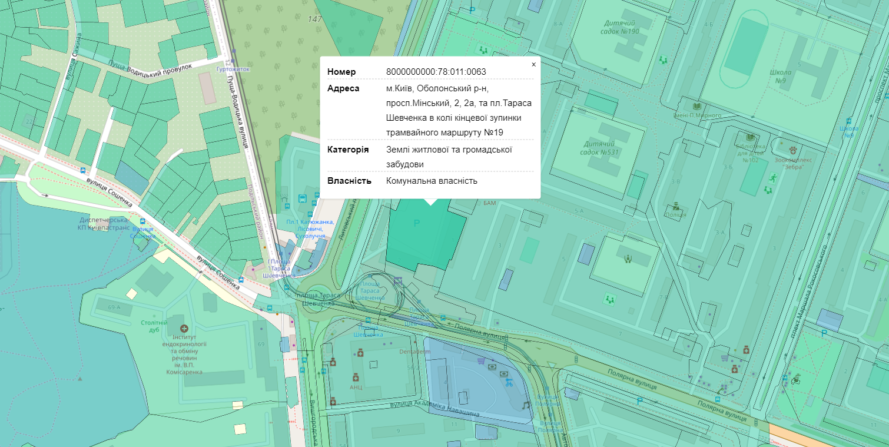Close the parcel info popup

coord(533,65)
